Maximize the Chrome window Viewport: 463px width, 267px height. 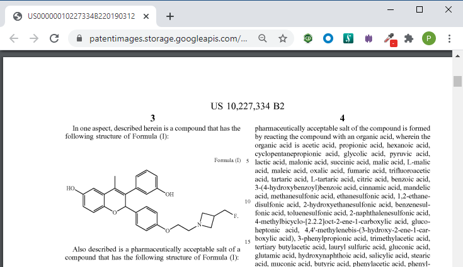[x=420, y=9]
